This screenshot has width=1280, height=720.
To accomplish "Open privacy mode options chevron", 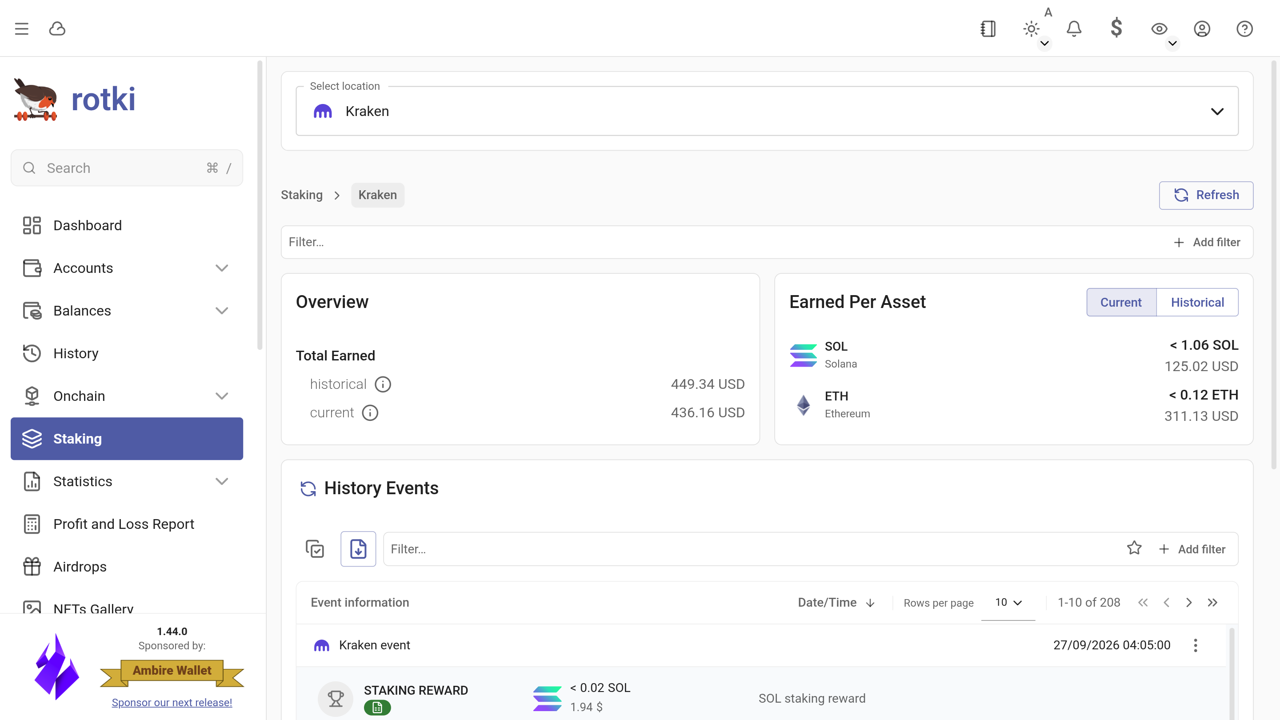I will coord(1173,44).
